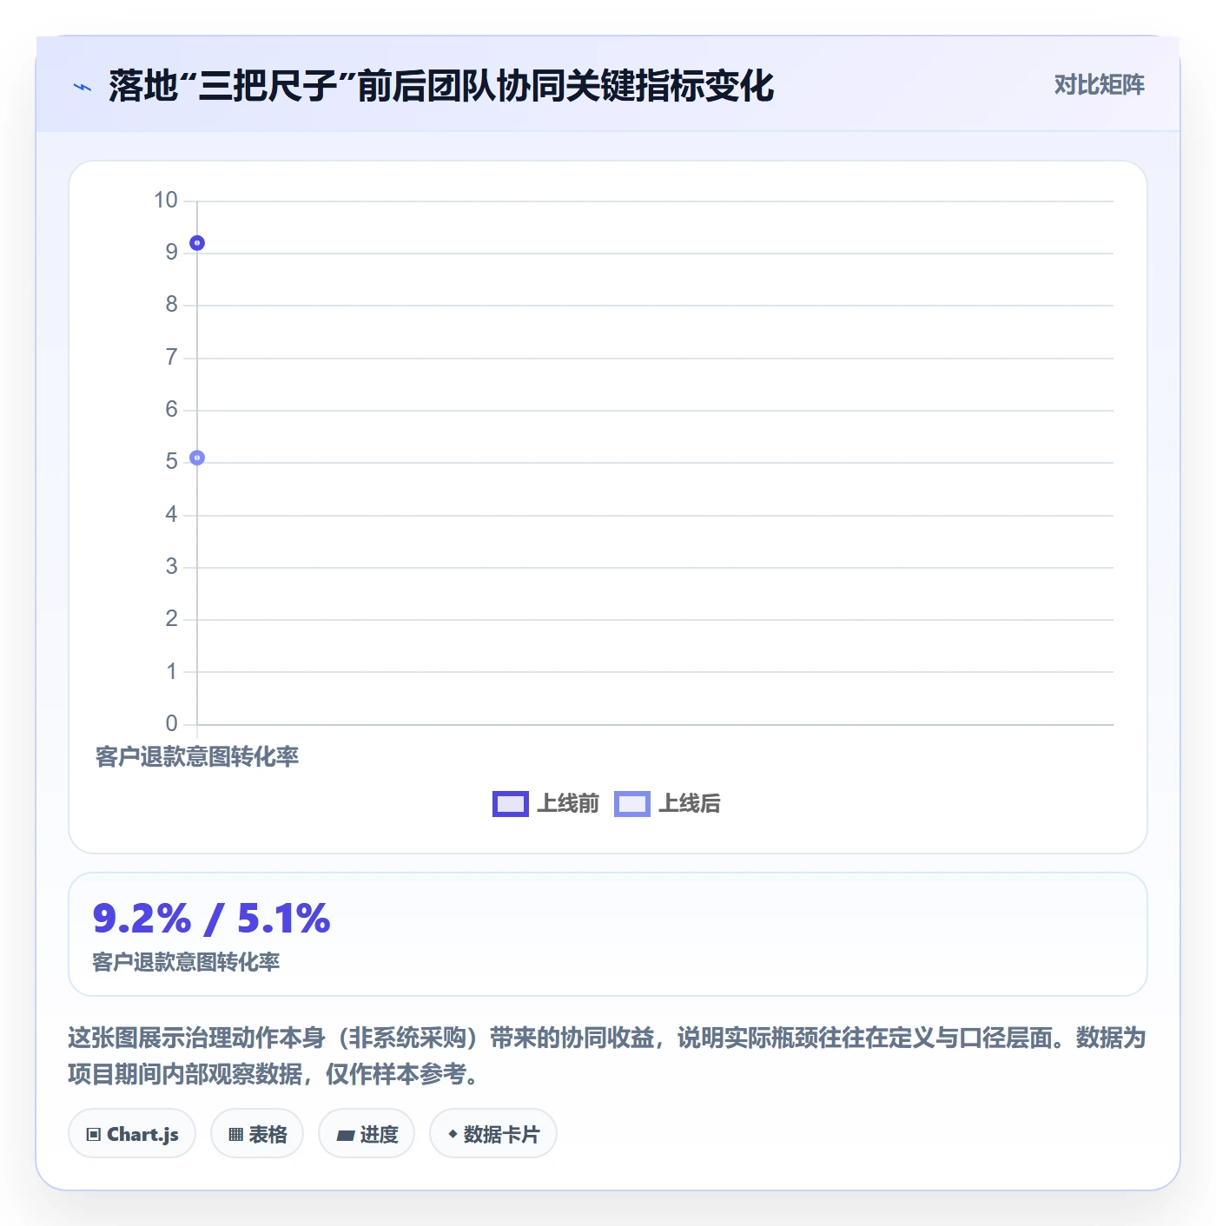Click the 9.2% / 5.1% value
Image resolution: width=1216 pixels, height=1226 pixels.
click(x=211, y=919)
